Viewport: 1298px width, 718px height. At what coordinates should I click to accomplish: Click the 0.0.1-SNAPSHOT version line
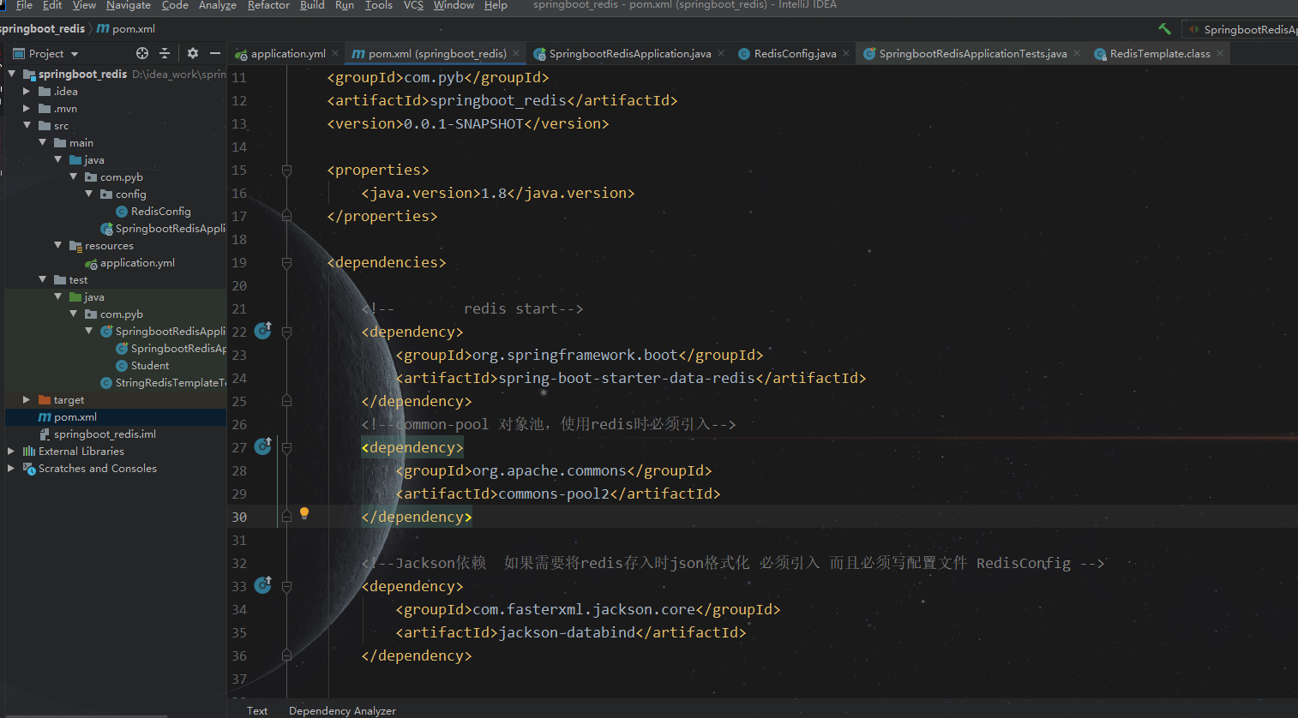[468, 123]
